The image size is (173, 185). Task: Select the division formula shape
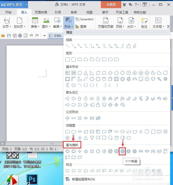(x=86, y=118)
